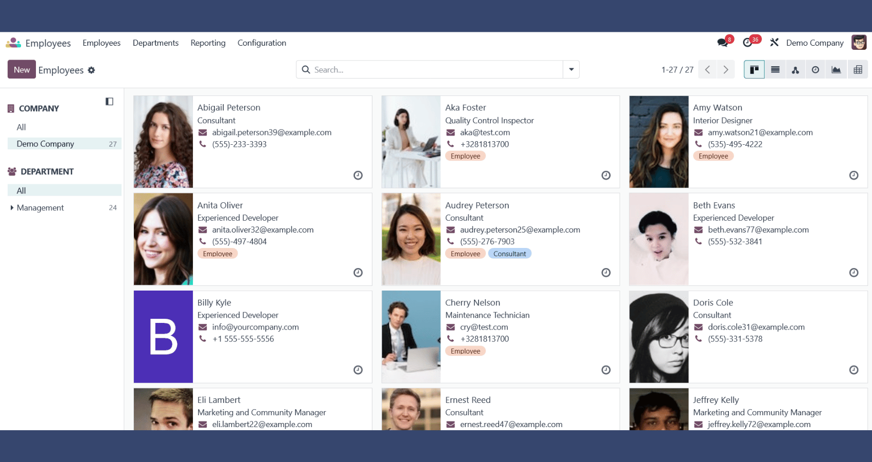Open activity clock on Cherry Nelson card

(x=606, y=370)
